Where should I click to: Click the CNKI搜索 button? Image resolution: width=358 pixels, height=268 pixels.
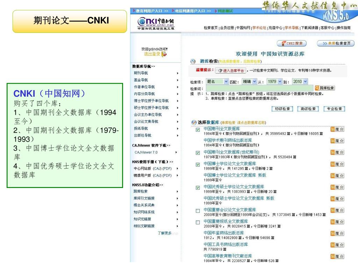pos(292,43)
